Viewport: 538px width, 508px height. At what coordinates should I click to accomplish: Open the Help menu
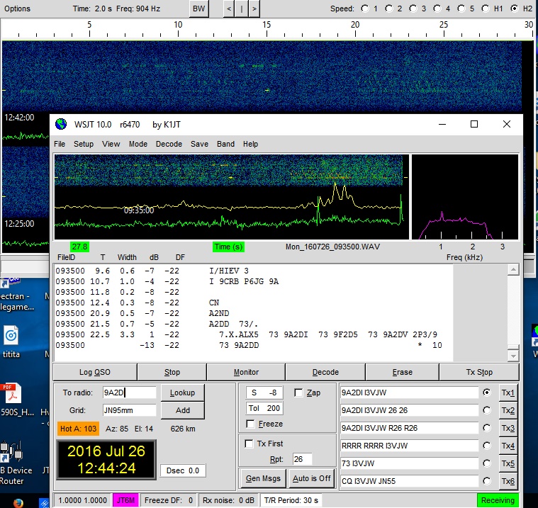[250, 144]
